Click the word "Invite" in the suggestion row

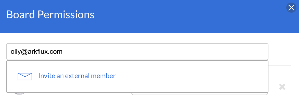point(45,76)
